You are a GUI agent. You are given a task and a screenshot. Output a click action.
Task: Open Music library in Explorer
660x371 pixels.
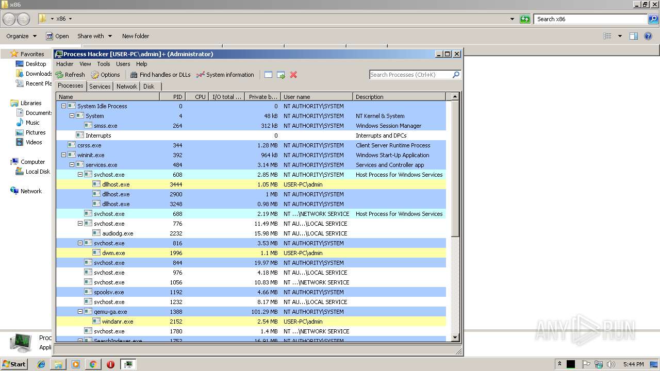click(27, 123)
